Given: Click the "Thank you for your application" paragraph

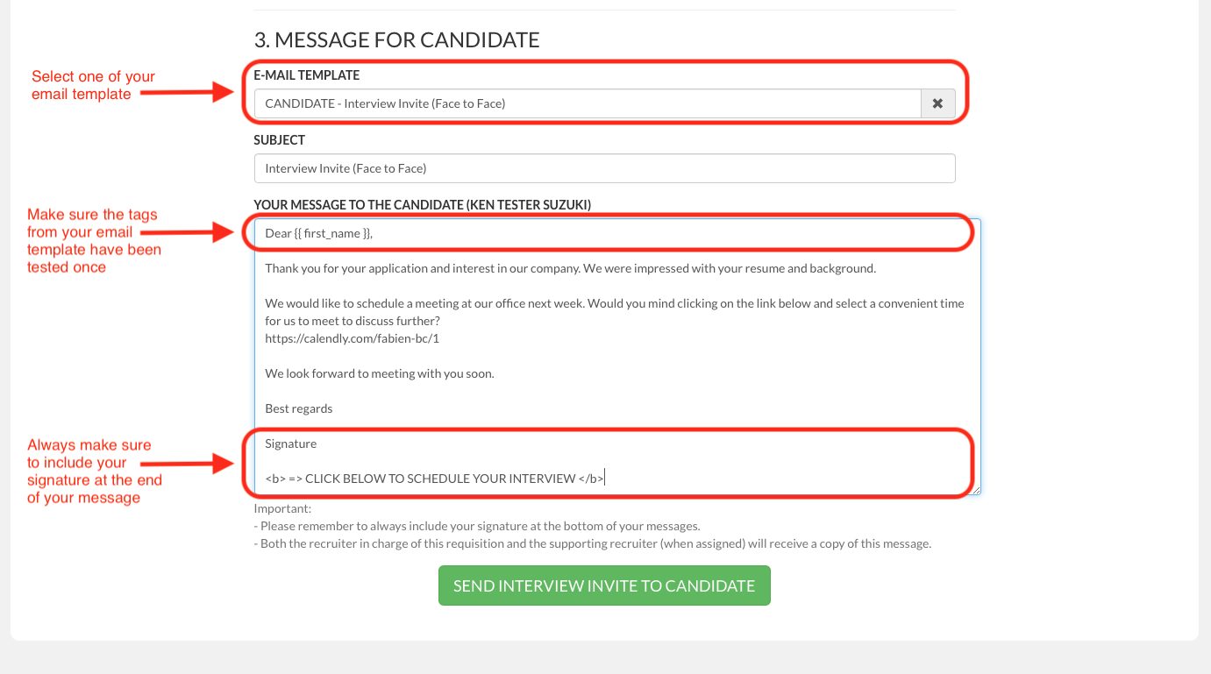Looking at the screenshot, I should (570, 268).
